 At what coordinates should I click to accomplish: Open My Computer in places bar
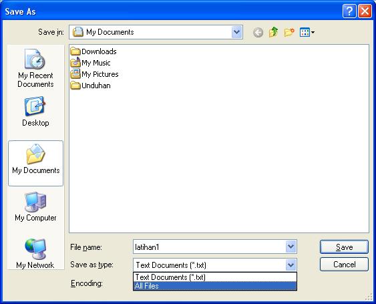(x=35, y=206)
